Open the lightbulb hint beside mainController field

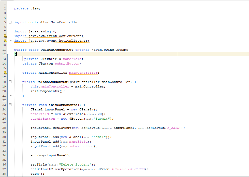click(x=5, y=73)
